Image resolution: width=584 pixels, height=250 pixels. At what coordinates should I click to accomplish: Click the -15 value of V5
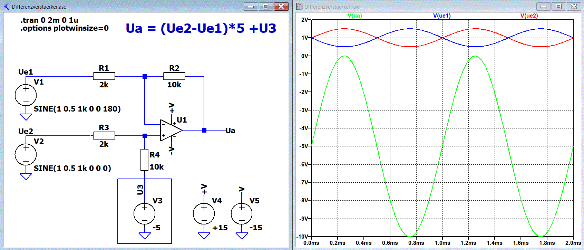point(256,228)
